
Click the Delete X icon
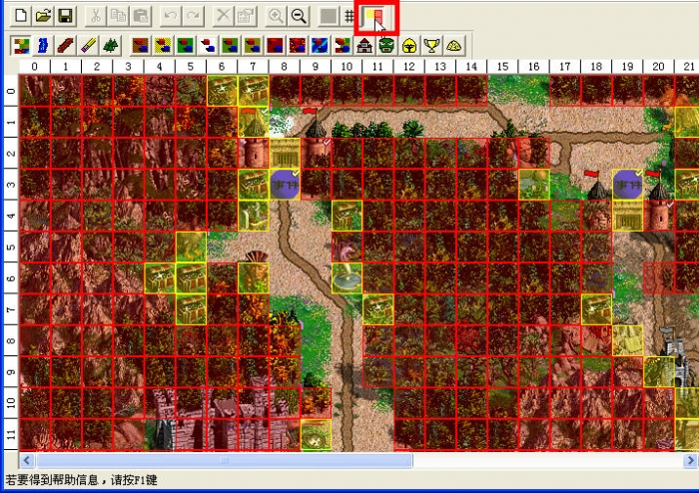(x=223, y=16)
